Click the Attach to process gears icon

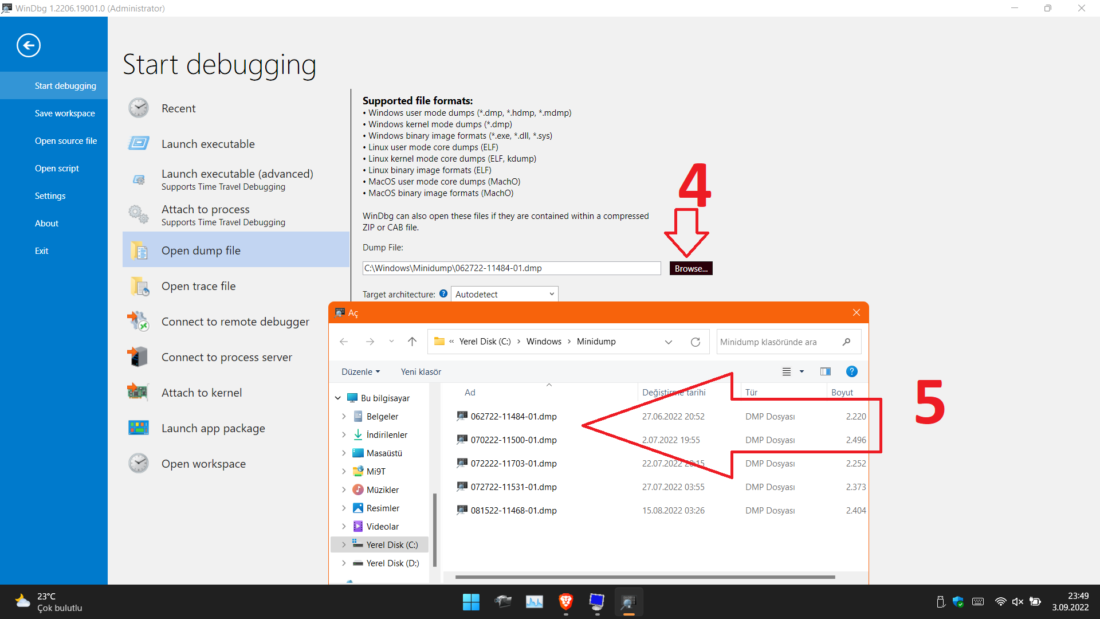pos(139,214)
